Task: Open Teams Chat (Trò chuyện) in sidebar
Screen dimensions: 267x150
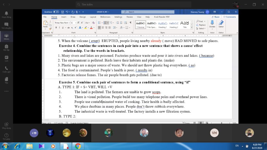Action: tap(7, 26)
